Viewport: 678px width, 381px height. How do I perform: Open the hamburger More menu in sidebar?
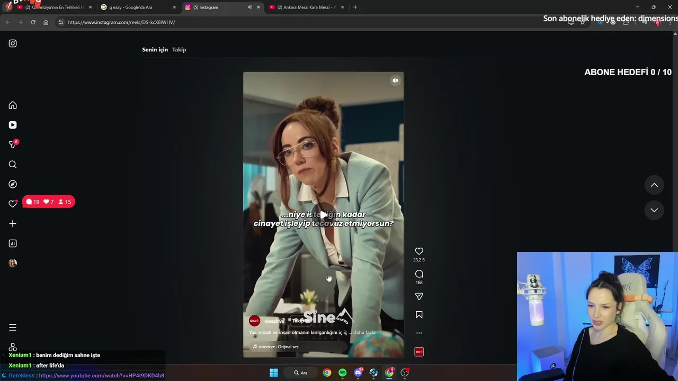(13, 328)
